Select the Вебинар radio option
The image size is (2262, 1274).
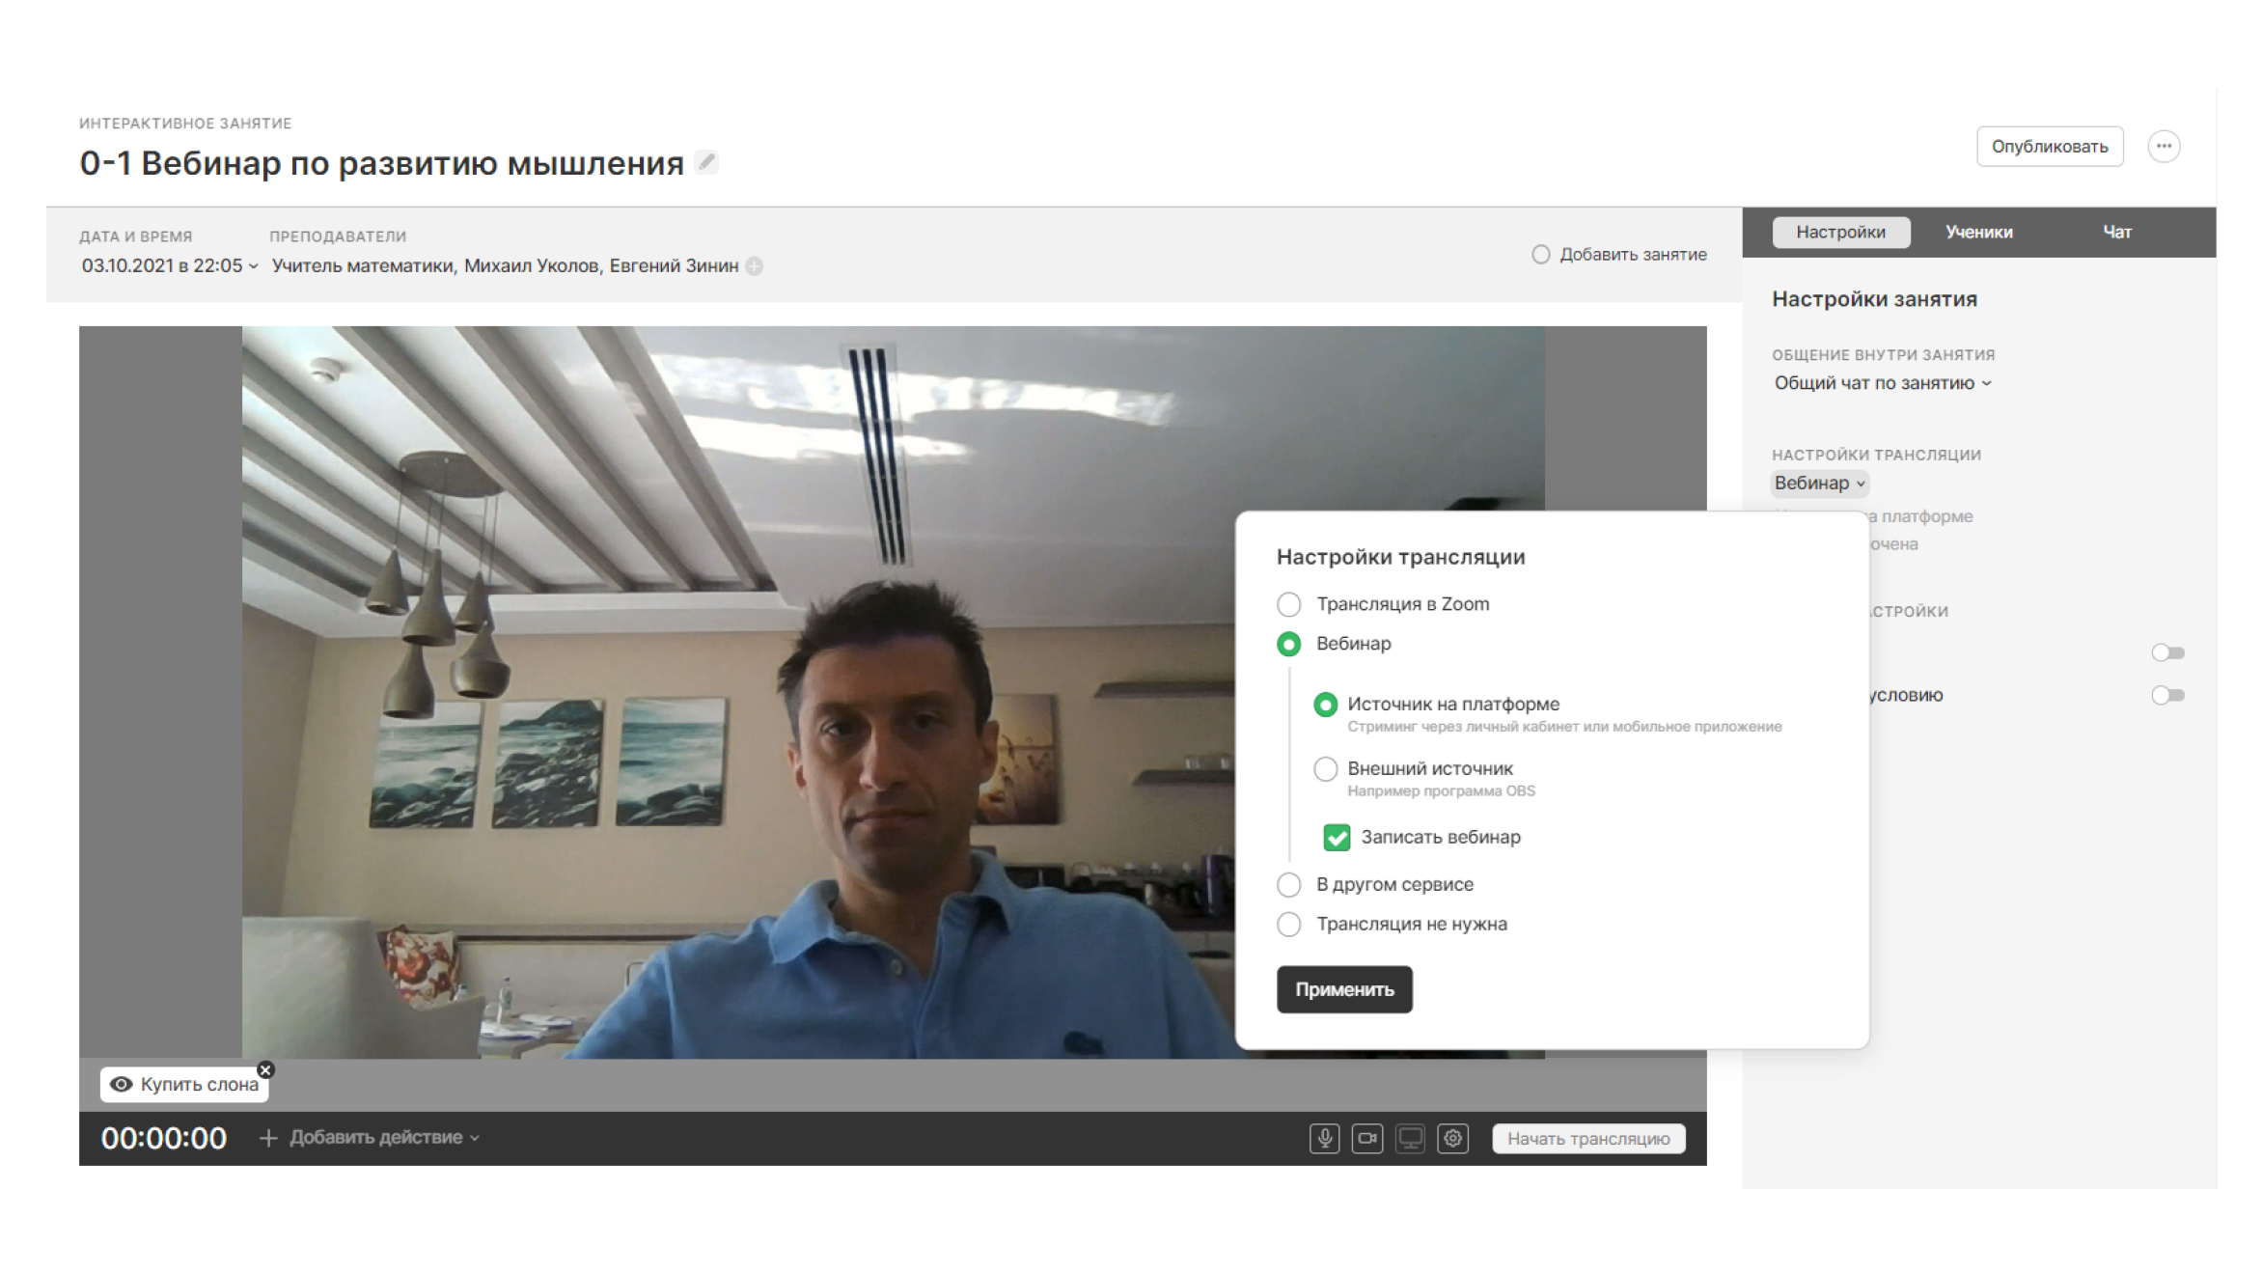pyautogui.click(x=1289, y=644)
